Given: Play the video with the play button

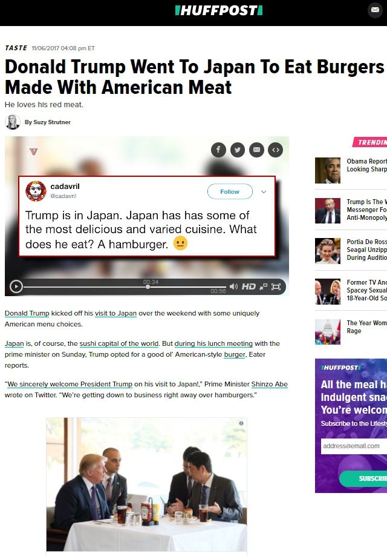Looking at the screenshot, I should tap(16, 286).
